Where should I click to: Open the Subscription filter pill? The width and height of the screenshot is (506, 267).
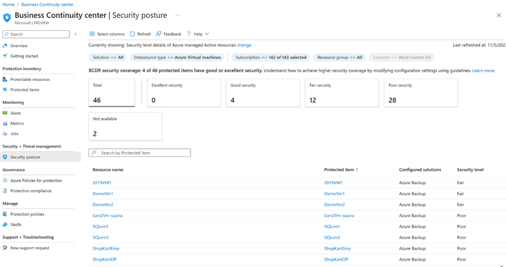270,57
